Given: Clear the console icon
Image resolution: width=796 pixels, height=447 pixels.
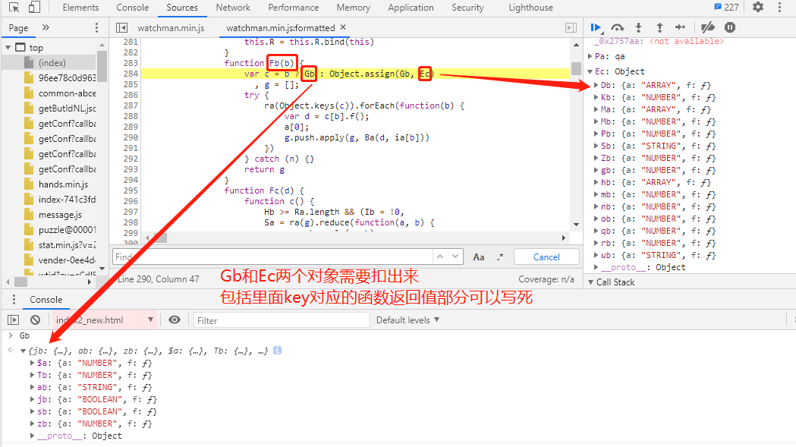Looking at the screenshot, I should (x=35, y=320).
